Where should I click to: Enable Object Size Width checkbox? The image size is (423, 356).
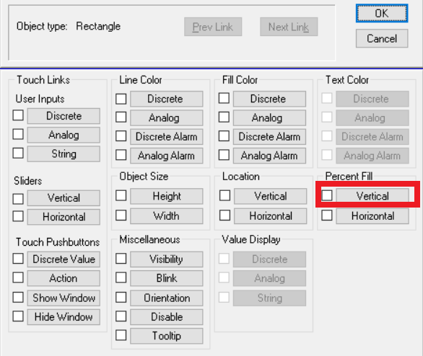(x=121, y=215)
